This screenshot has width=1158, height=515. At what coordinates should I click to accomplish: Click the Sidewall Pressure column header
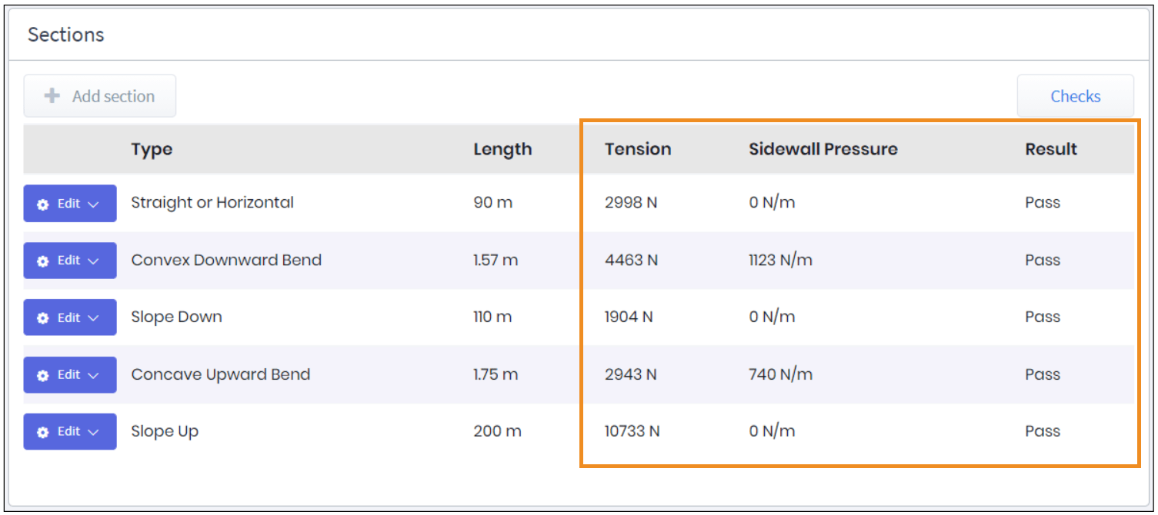click(x=823, y=149)
